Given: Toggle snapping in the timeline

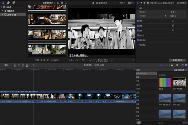Looking at the screenshot, I should pyautogui.click(x=172, y=65).
